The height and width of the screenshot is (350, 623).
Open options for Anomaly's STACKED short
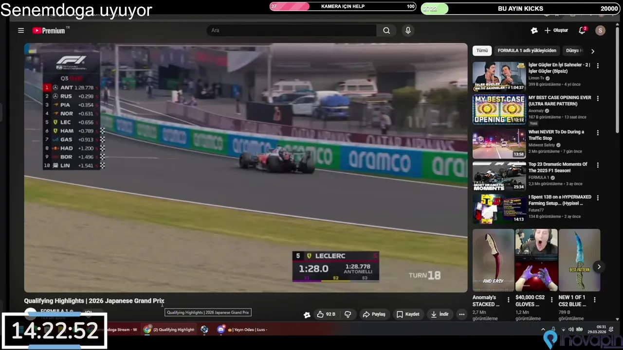pyautogui.click(x=509, y=300)
